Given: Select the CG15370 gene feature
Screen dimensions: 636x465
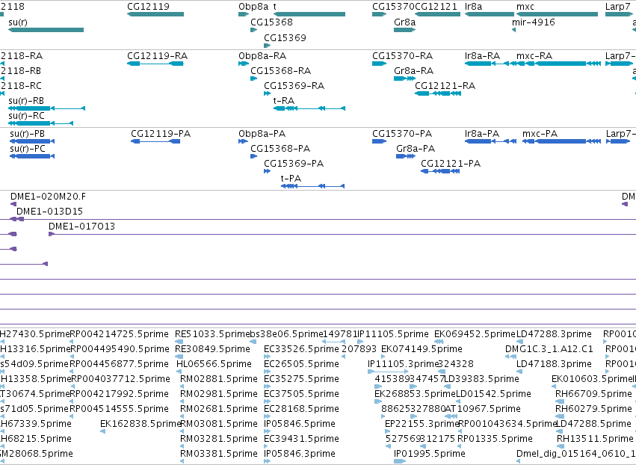Looking at the screenshot, I should click(379, 14).
